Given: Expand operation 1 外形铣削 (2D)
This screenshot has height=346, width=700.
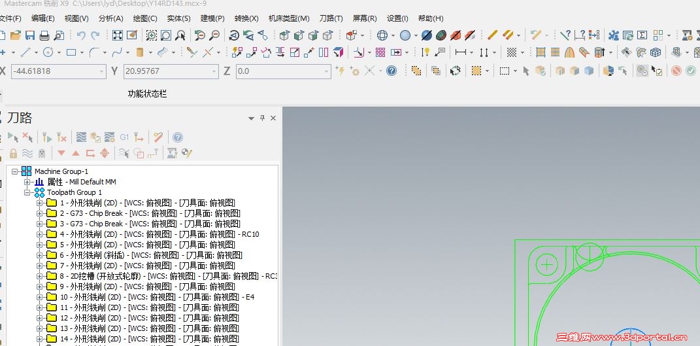Looking at the screenshot, I should pyautogui.click(x=40, y=203).
